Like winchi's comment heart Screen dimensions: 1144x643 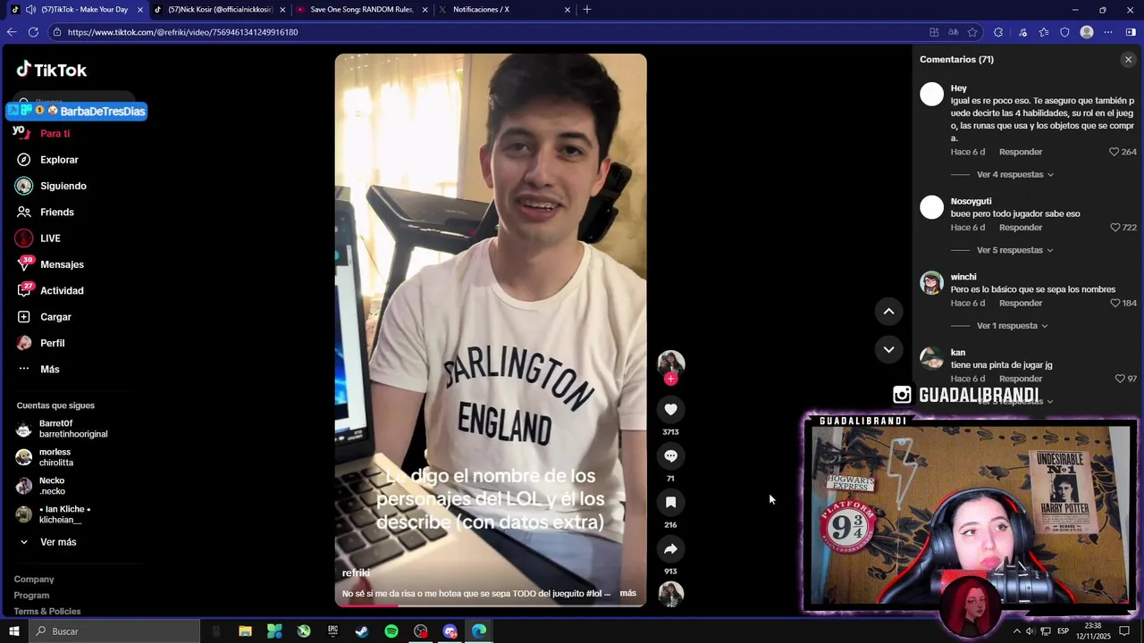[x=1115, y=303]
